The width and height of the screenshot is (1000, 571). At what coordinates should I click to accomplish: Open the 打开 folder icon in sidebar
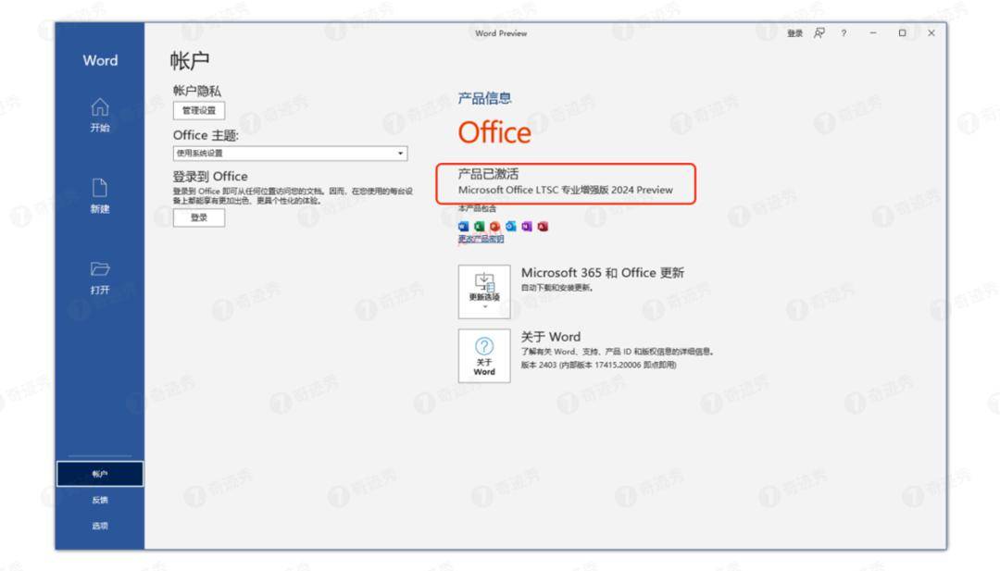[102, 270]
